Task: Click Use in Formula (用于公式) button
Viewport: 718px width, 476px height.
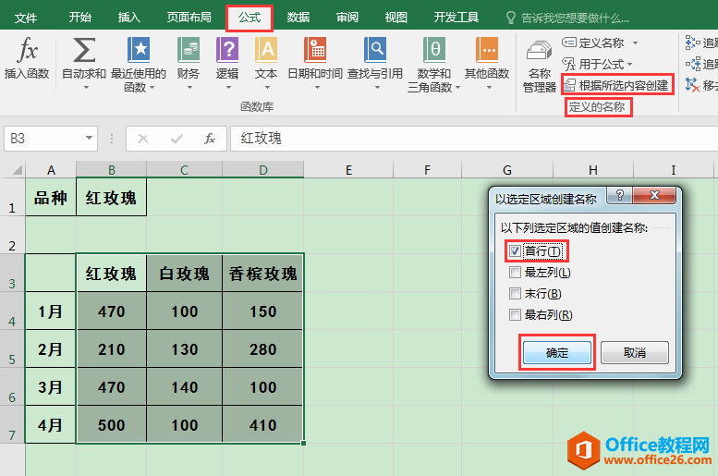Action: pos(593,64)
